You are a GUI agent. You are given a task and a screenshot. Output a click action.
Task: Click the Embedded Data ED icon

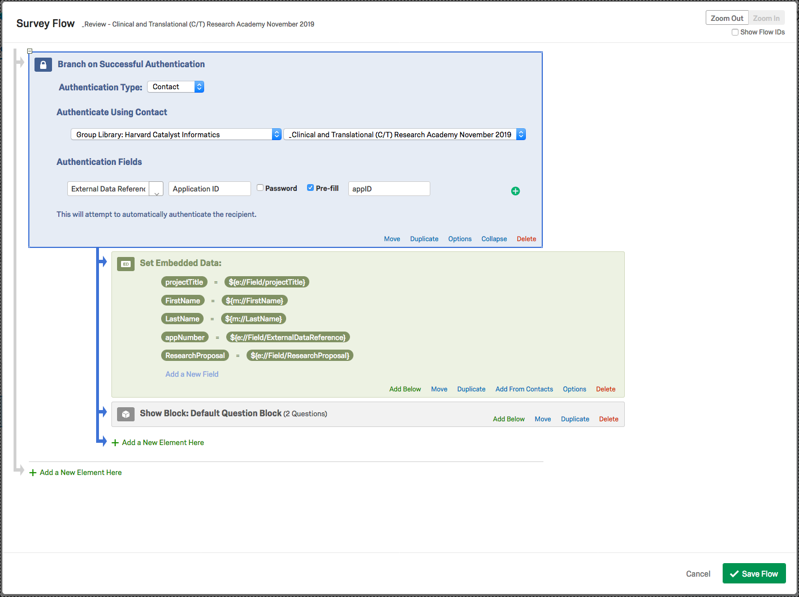pos(126,264)
